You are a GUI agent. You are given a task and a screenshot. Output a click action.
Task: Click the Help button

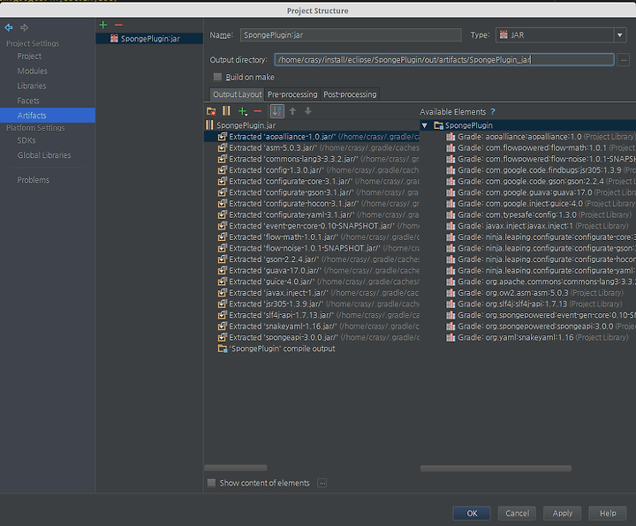pos(608,513)
